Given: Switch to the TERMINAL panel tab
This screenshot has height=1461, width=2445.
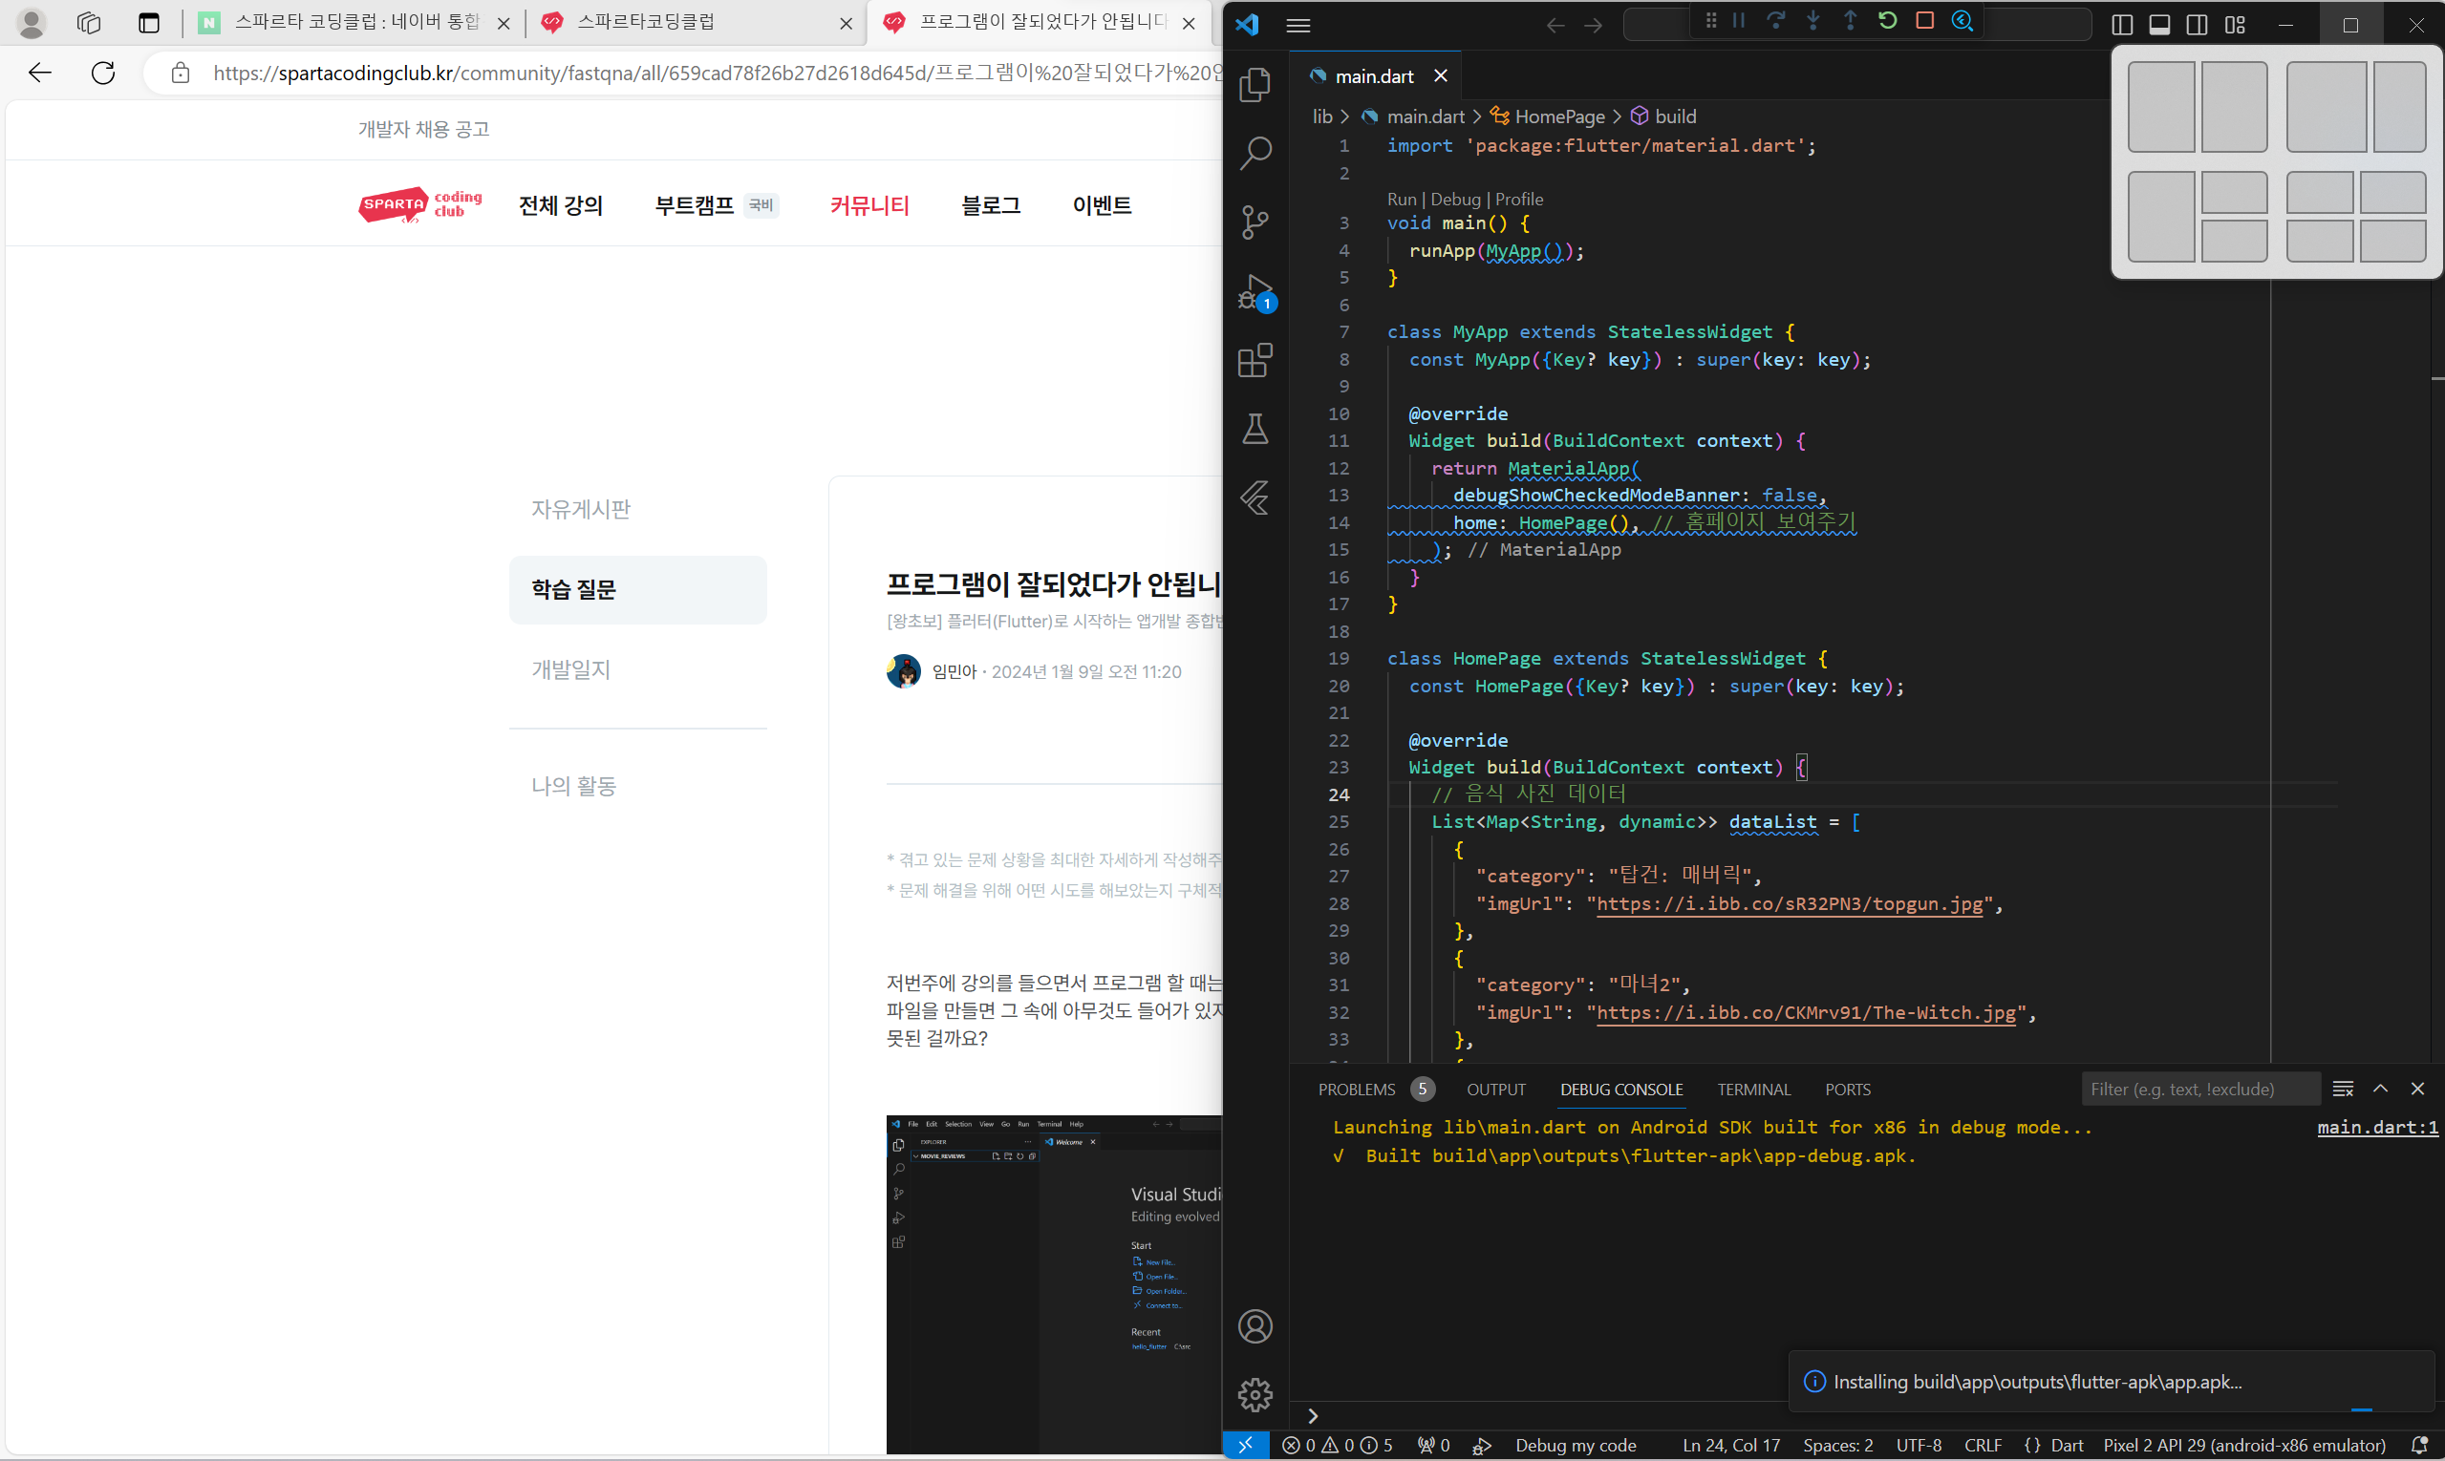Looking at the screenshot, I should [x=1753, y=1089].
